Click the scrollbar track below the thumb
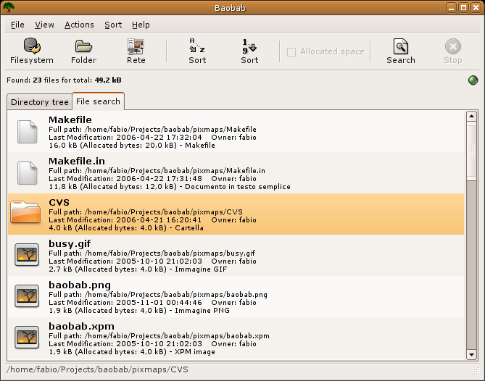This screenshot has width=485, height=381. [x=471, y=265]
